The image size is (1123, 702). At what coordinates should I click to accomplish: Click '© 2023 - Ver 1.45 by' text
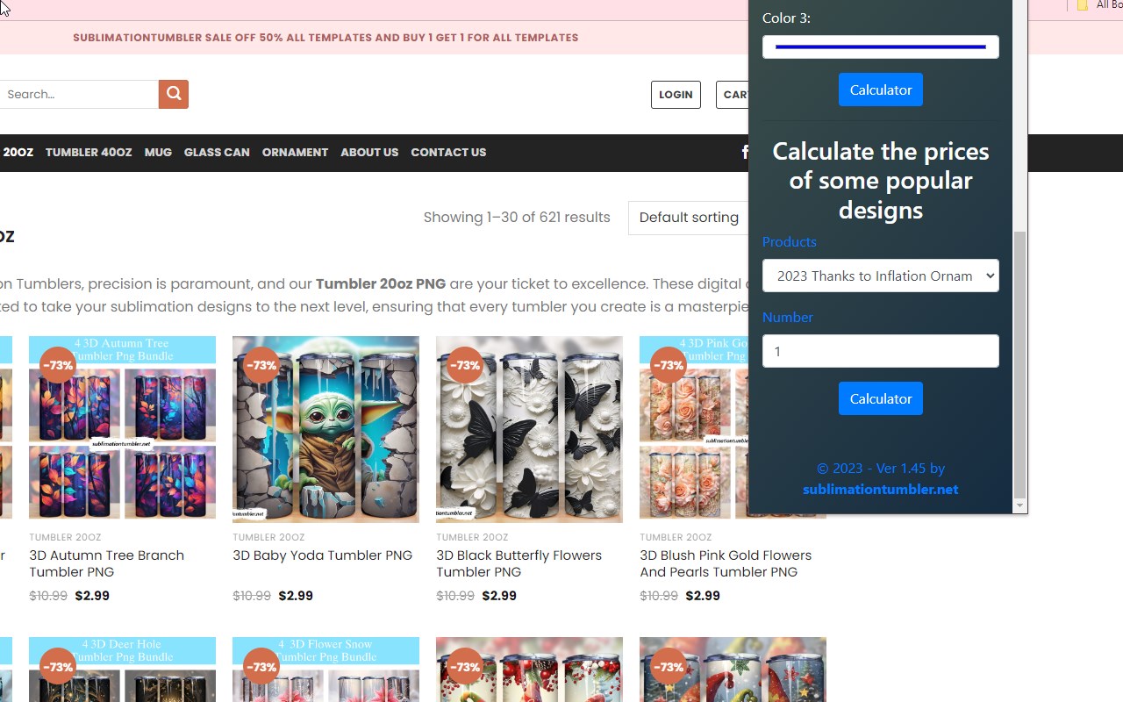coord(881,469)
